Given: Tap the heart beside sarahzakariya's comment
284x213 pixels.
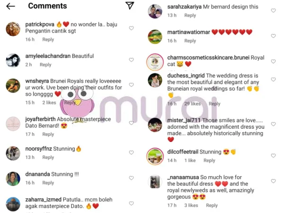Looking at the screenshot, I should pyautogui.click(x=273, y=10).
